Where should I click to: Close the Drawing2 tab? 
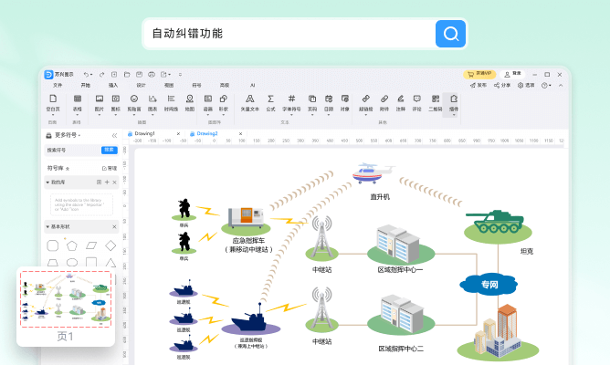(x=241, y=133)
